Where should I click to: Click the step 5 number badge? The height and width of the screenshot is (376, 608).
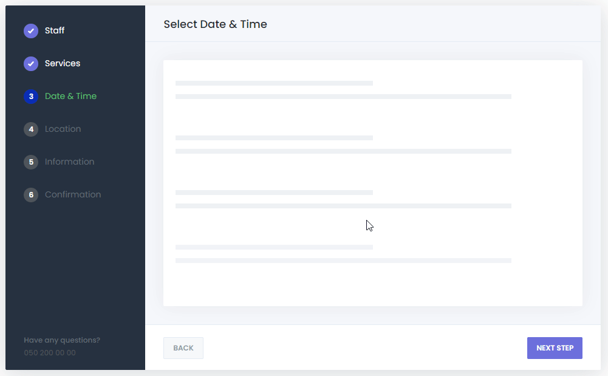click(31, 162)
